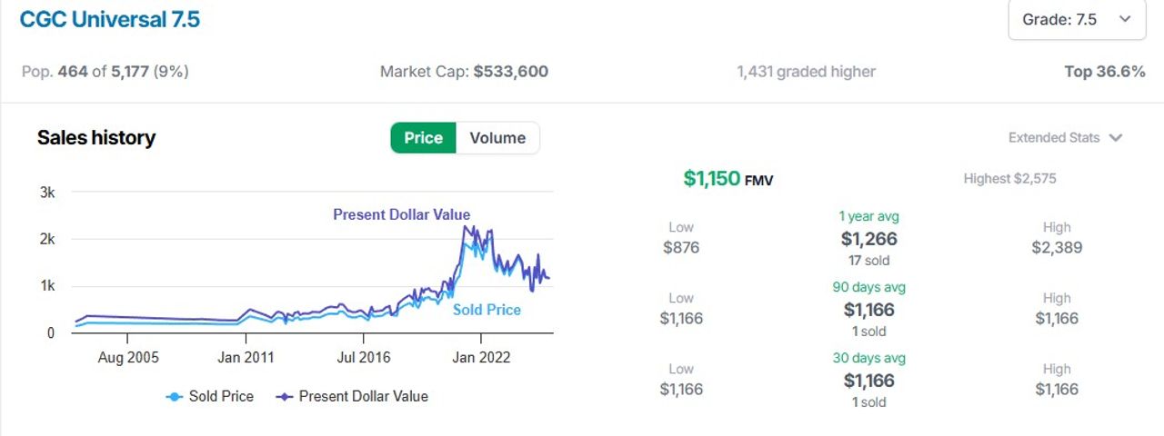1164x436 pixels.
Task: Click the light blue Sold Price marker
Action: (174, 397)
